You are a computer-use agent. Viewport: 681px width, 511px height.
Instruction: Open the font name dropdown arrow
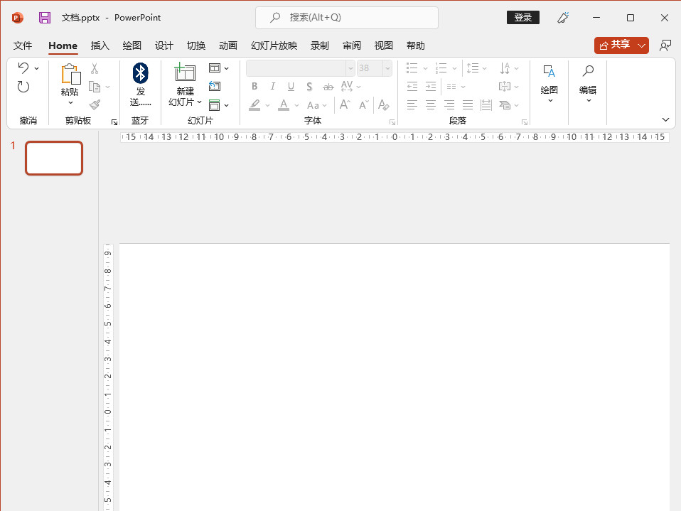point(350,68)
